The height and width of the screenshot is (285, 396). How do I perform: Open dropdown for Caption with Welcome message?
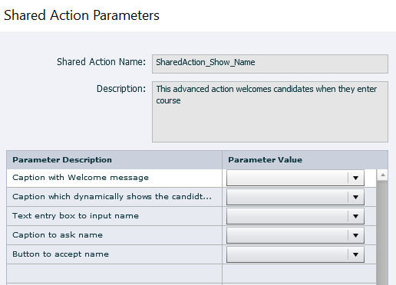(295, 178)
